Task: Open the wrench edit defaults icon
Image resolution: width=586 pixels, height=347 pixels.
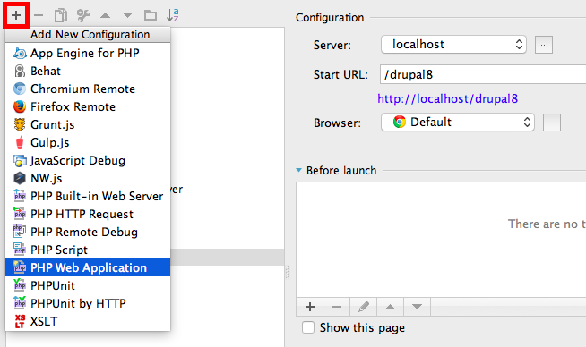Action: pos(83,15)
